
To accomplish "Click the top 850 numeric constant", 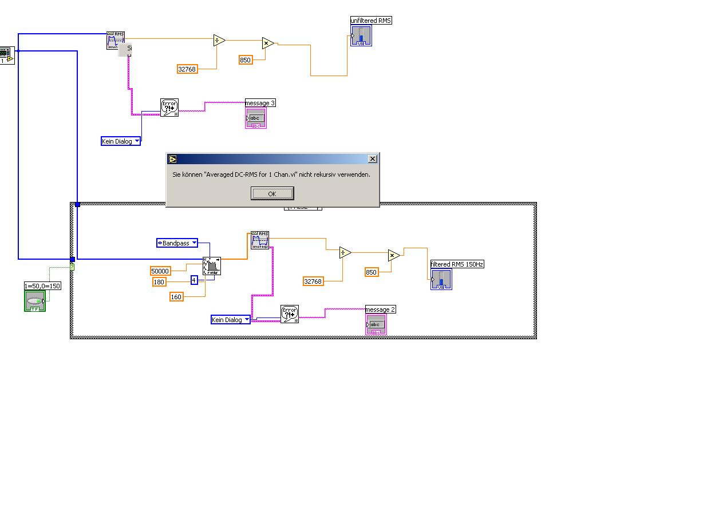I will pos(246,60).
